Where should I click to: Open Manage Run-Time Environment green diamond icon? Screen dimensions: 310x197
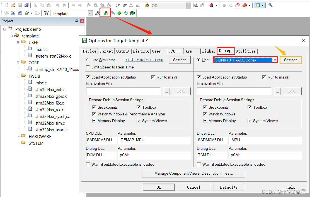coord(119,13)
